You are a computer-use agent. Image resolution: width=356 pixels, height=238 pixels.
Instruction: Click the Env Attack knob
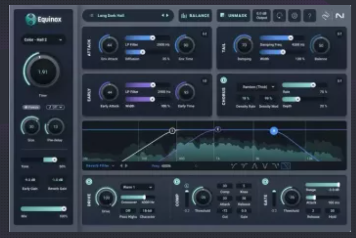(109, 45)
